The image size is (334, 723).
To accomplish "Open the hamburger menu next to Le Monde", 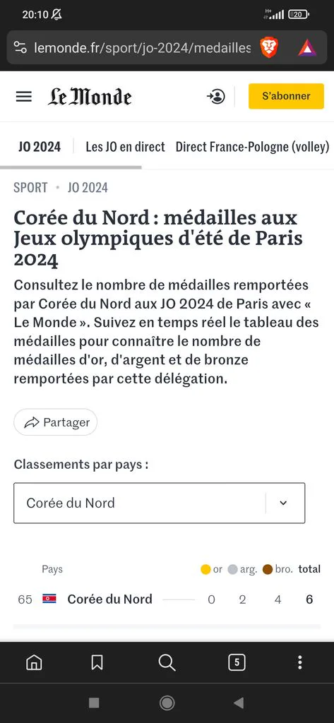I will click(x=23, y=96).
